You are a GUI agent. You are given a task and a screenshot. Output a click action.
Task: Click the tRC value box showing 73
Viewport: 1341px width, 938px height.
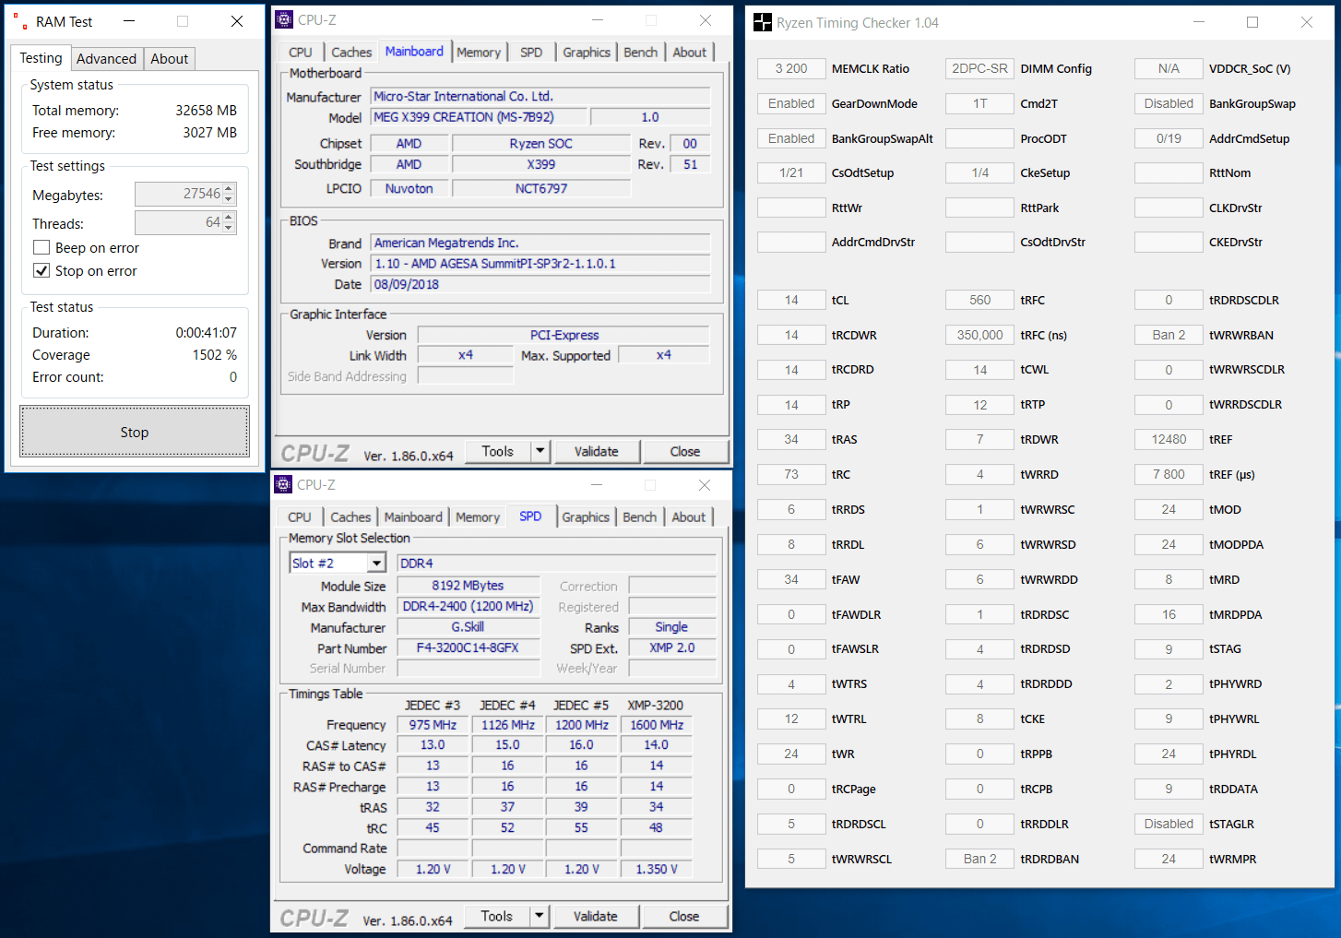(x=791, y=474)
